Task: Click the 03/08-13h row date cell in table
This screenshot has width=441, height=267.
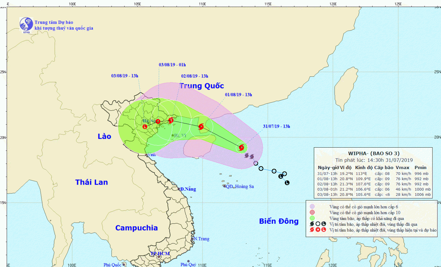Action: 327,195
